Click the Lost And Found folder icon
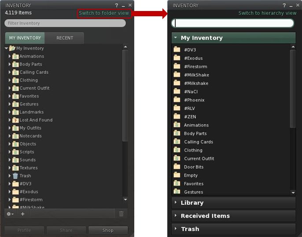This screenshot has width=302, height=237. point(15,120)
